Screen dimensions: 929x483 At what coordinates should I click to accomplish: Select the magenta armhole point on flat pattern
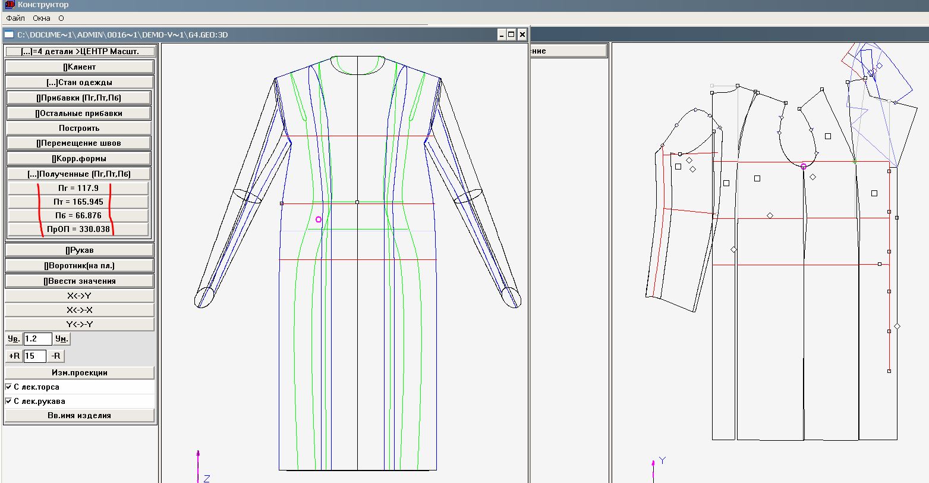804,167
